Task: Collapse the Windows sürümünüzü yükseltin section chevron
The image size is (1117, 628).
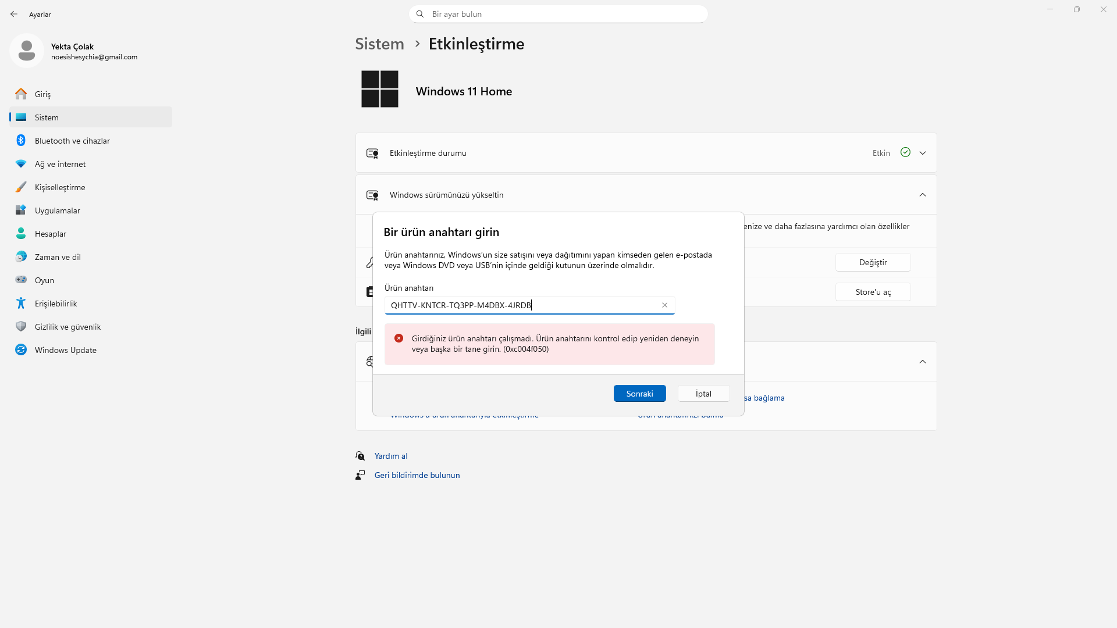Action: 923,195
